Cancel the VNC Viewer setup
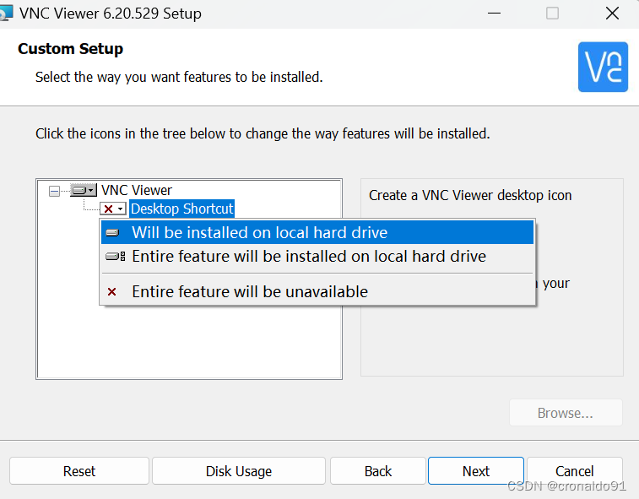 pyautogui.click(x=575, y=471)
